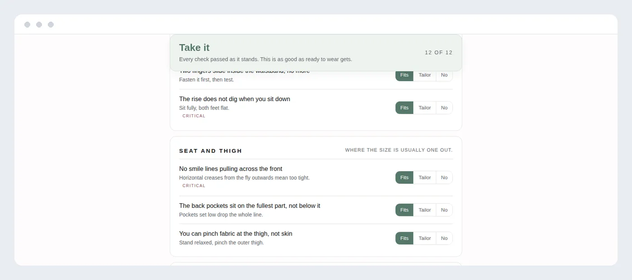Viewport: 632px width, 280px height.
Task: Click the CRITICAL tag under smile lines
Action: (194, 186)
